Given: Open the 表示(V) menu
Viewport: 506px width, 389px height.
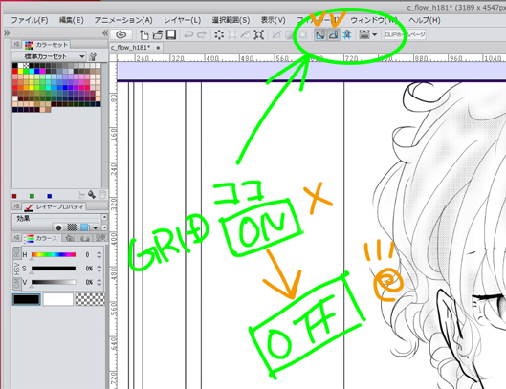Looking at the screenshot, I should (273, 20).
